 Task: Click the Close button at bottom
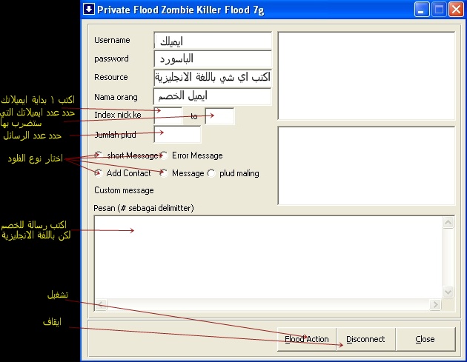coord(425,339)
